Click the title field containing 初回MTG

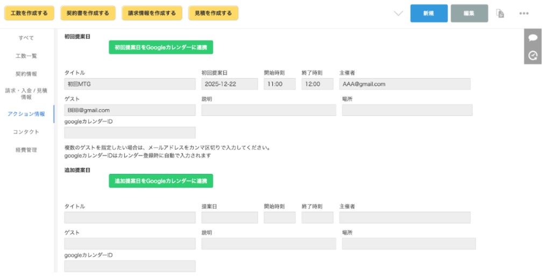[130, 84]
